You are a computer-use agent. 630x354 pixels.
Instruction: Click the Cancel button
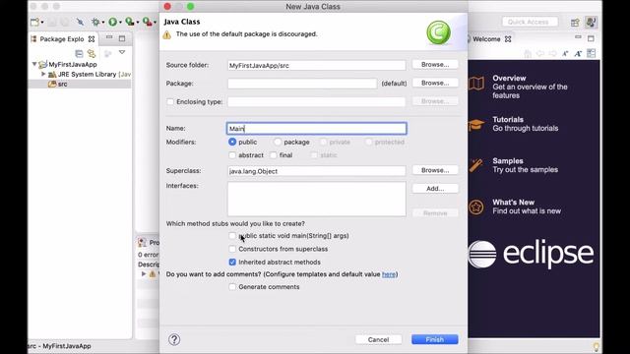click(378, 339)
